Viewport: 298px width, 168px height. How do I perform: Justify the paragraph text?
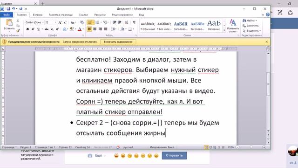(x=106, y=29)
